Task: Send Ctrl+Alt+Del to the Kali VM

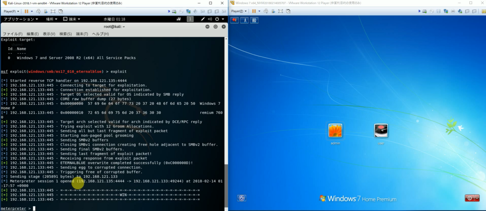Action: [38, 11]
